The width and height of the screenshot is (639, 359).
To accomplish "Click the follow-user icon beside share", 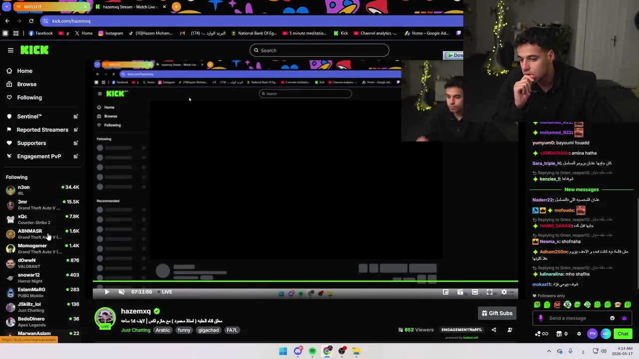I will coord(510,330).
